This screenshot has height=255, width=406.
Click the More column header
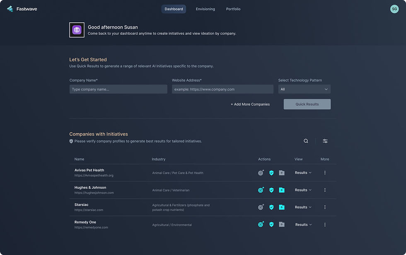(325, 159)
